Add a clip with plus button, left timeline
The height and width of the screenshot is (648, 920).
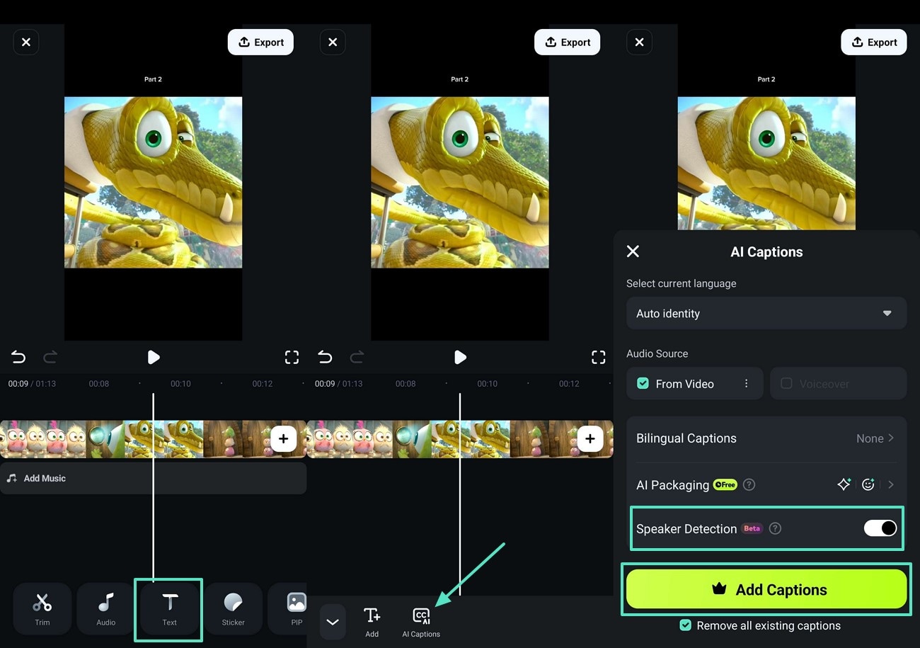point(283,439)
